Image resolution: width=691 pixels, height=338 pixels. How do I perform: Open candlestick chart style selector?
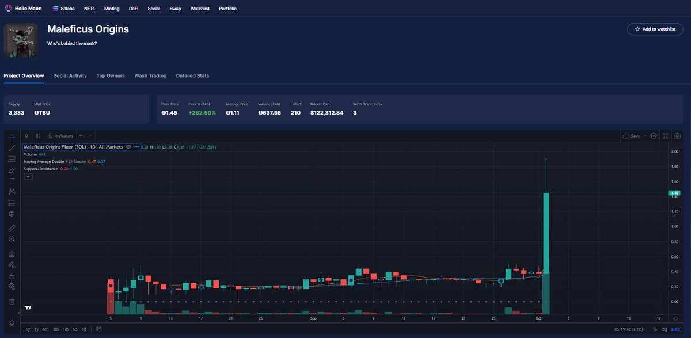39,136
